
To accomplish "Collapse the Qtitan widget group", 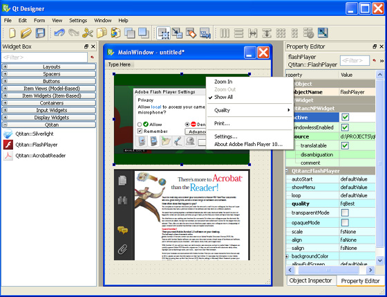I will coord(6,125).
